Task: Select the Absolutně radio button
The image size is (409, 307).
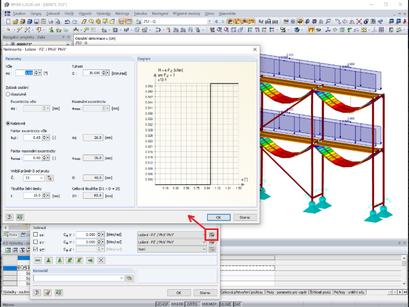Action: 8,94
